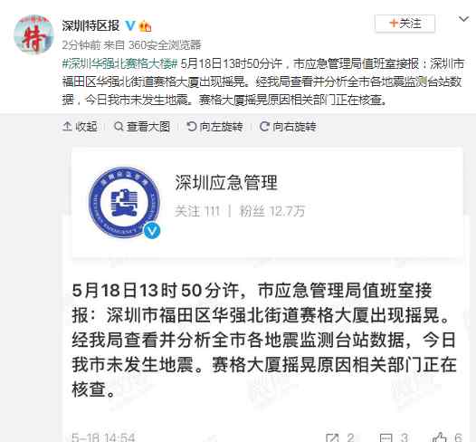Expand the post options chevron menu

point(463,19)
